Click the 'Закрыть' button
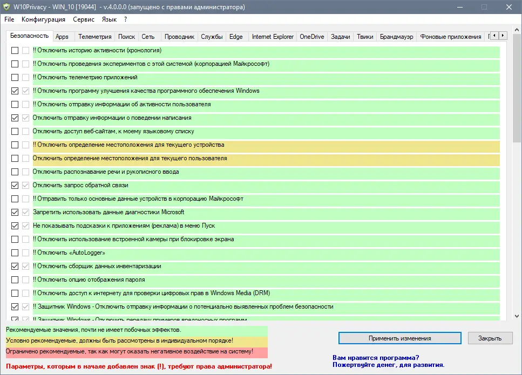Viewport: 522px width, 375px height. (490, 338)
